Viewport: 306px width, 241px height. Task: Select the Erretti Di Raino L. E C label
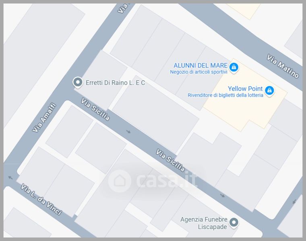click(x=115, y=83)
